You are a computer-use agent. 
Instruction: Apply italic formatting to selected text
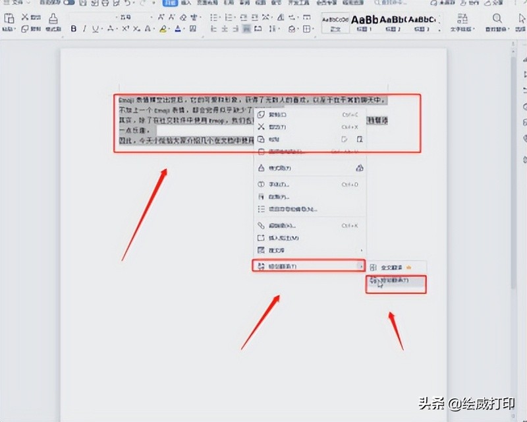84,28
